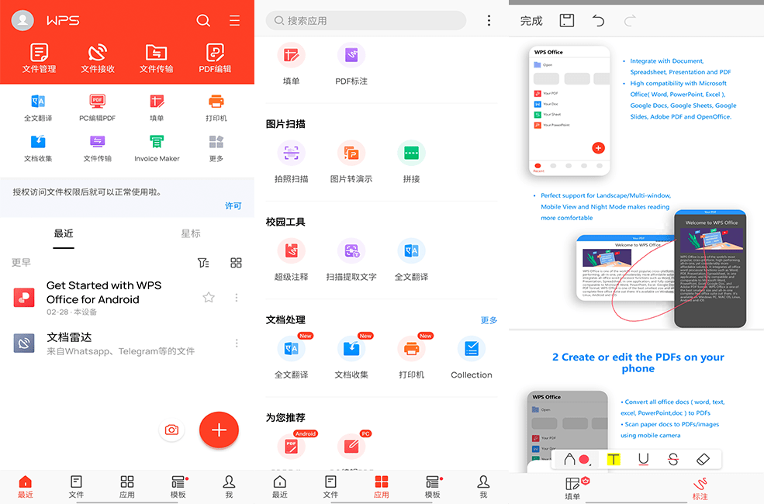
Task: Open 文件传输 in the red header
Action: pos(156,58)
